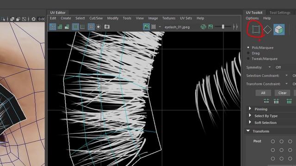Screen dimensions: 296x166
Task: Toggle the checkerboard pattern icon
Action: tap(154, 27)
